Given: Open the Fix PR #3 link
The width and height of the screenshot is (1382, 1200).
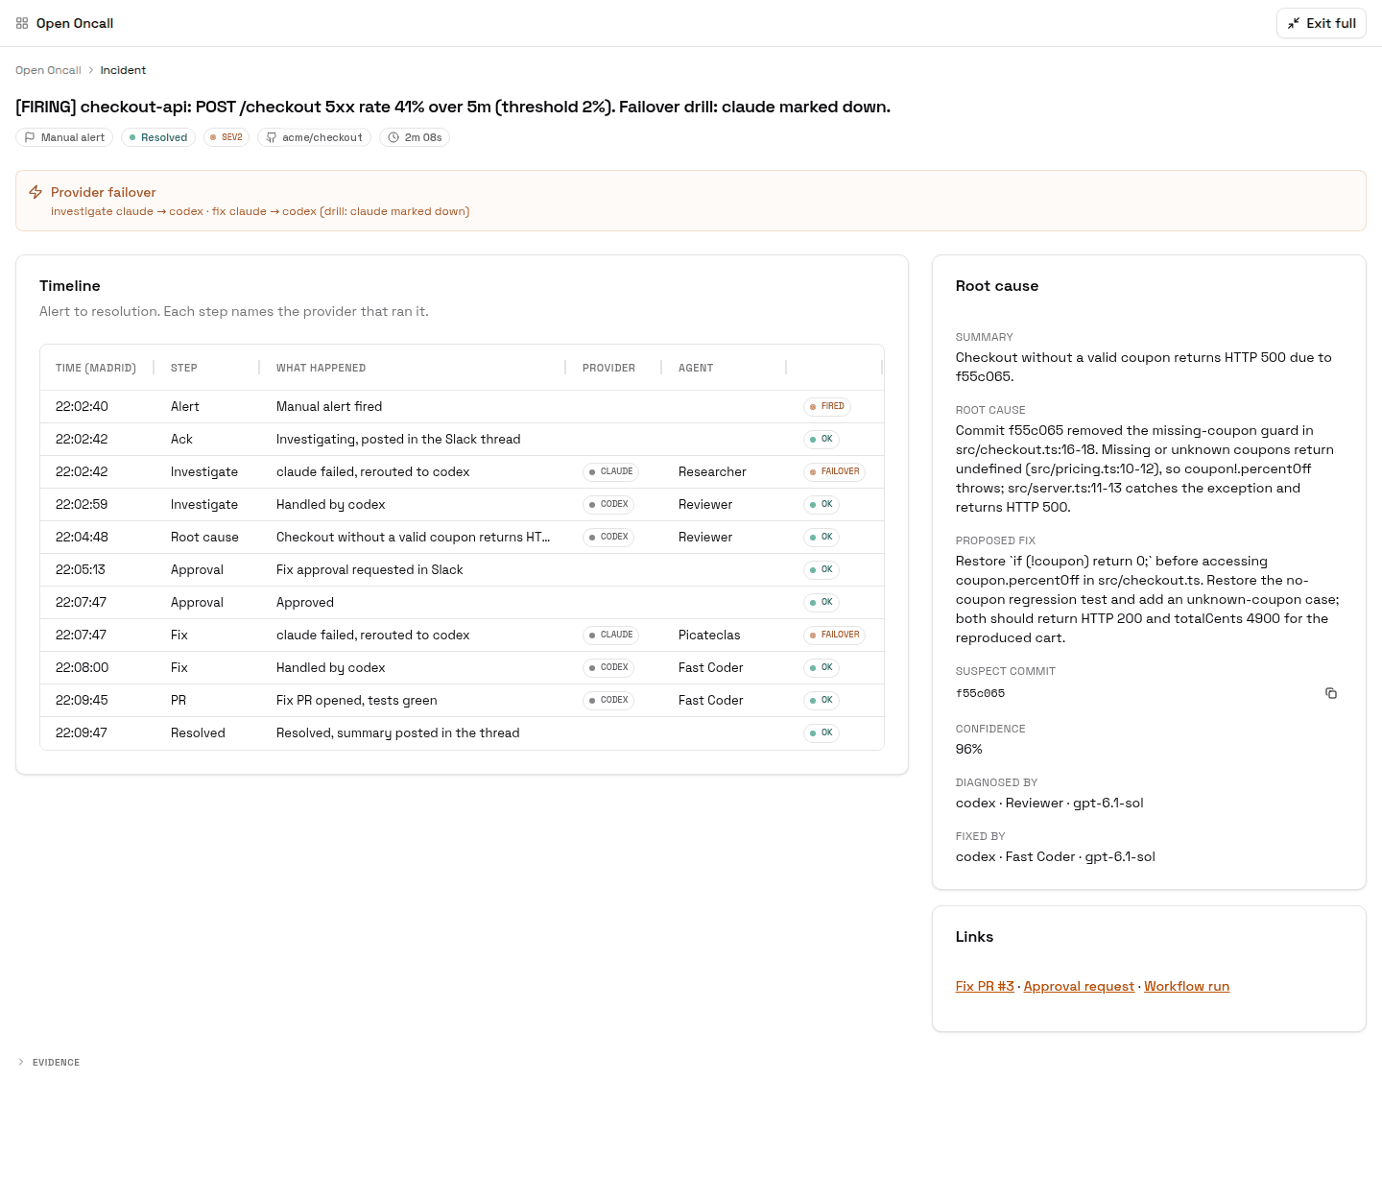Looking at the screenshot, I should tap(985, 986).
